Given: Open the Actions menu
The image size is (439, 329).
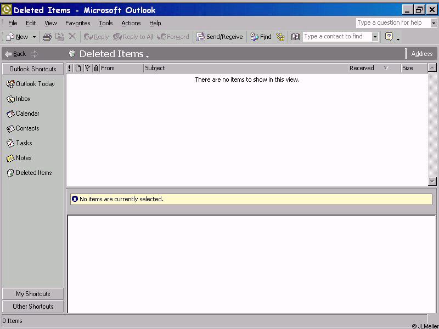Looking at the screenshot, I should click(x=131, y=23).
